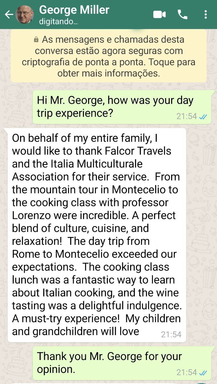Select the 'Thank you Mr. George' message
217x384 pixels.
(109, 363)
